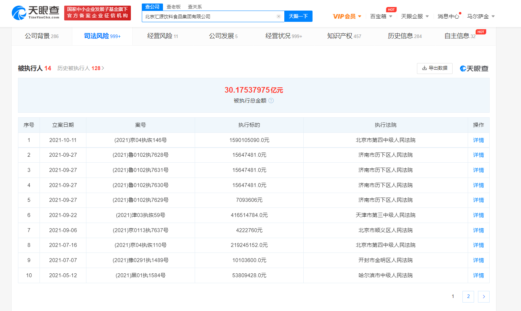Open 消息中心 notifications
This screenshot has width=521, height=311.
click(x=448, y=16)
